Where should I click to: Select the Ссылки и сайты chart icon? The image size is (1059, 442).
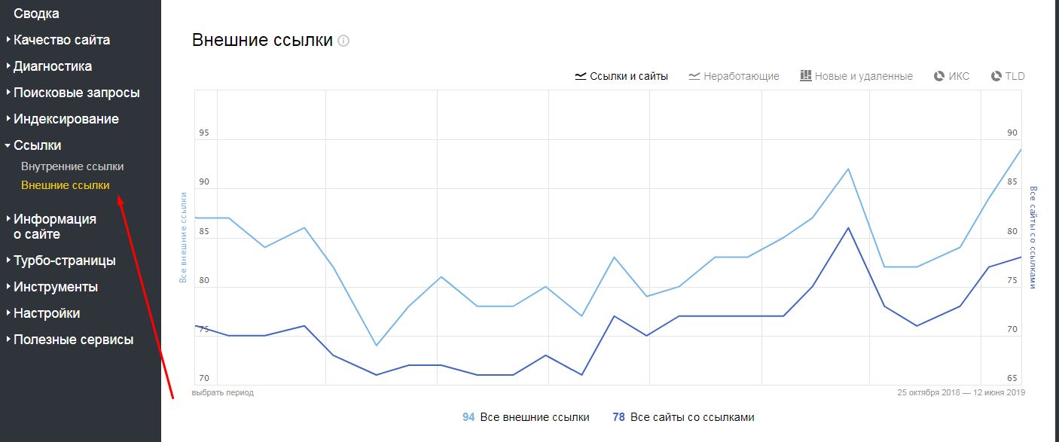580,76
